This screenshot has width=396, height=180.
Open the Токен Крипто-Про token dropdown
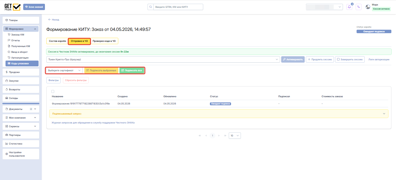[x=163, y=59]
